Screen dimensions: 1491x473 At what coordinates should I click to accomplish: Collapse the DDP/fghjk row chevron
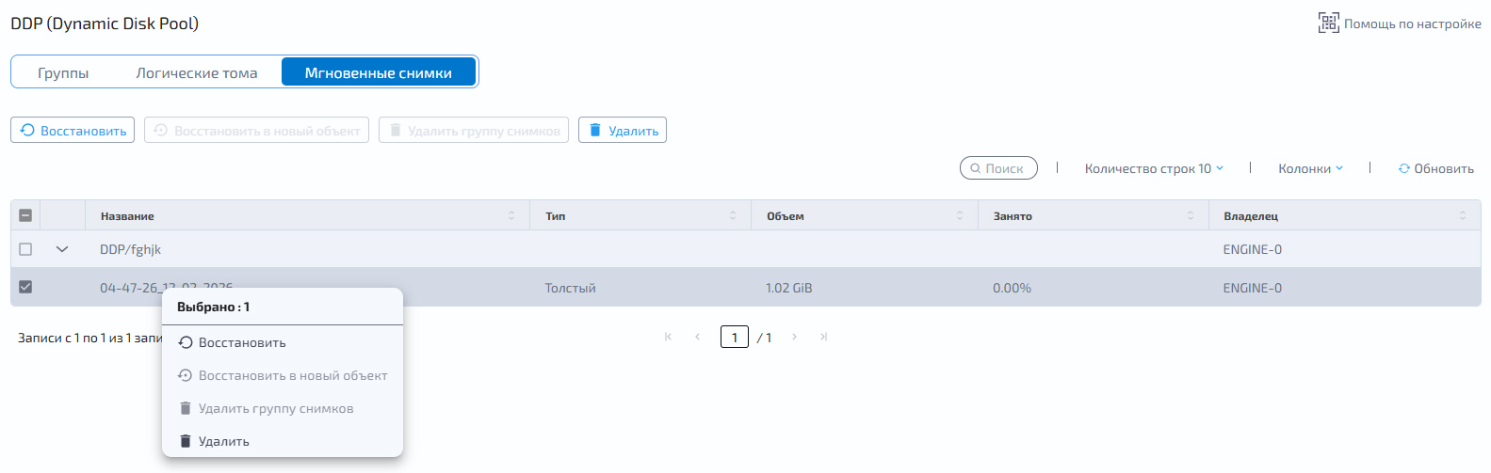click(x=62, y=249)
